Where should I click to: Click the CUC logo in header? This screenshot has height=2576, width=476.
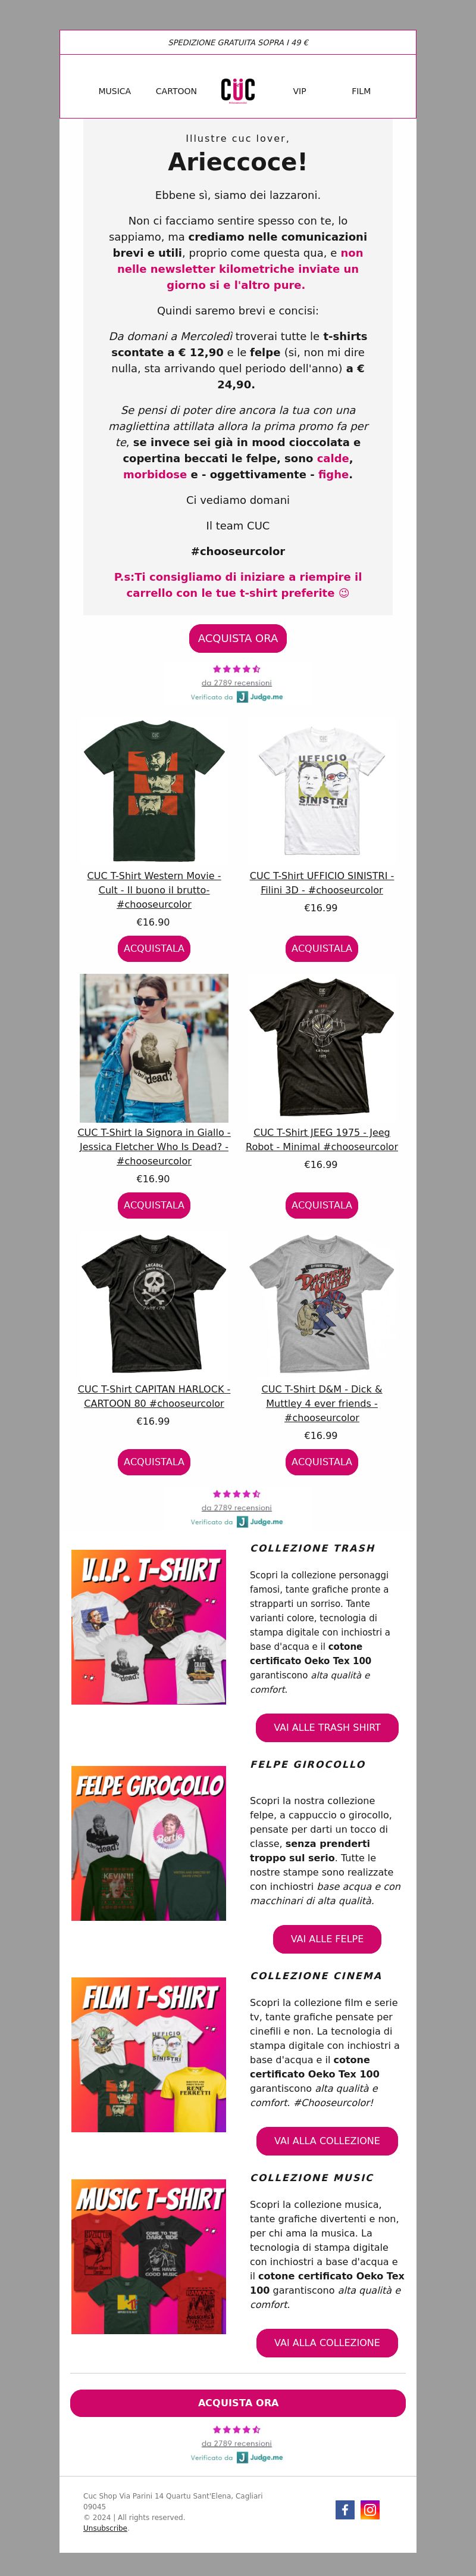(238, 90)
